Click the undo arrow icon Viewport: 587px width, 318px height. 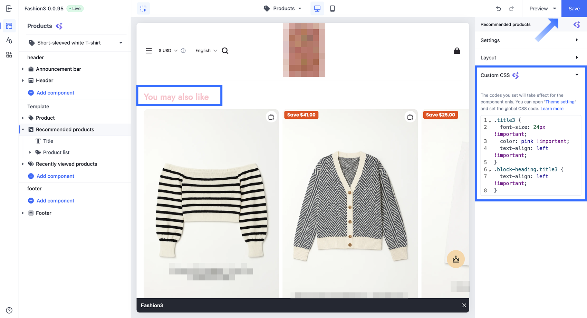pyautogui.click(x=498, y=9)
